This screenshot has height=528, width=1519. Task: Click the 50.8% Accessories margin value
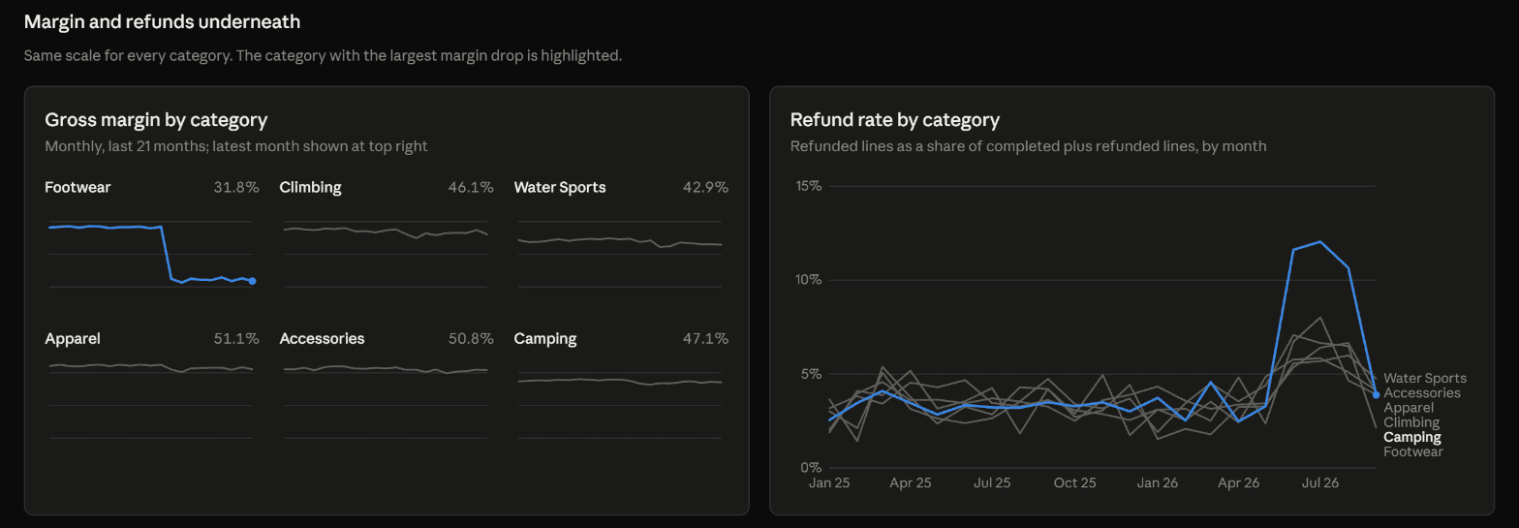click(x=471, y=338)
